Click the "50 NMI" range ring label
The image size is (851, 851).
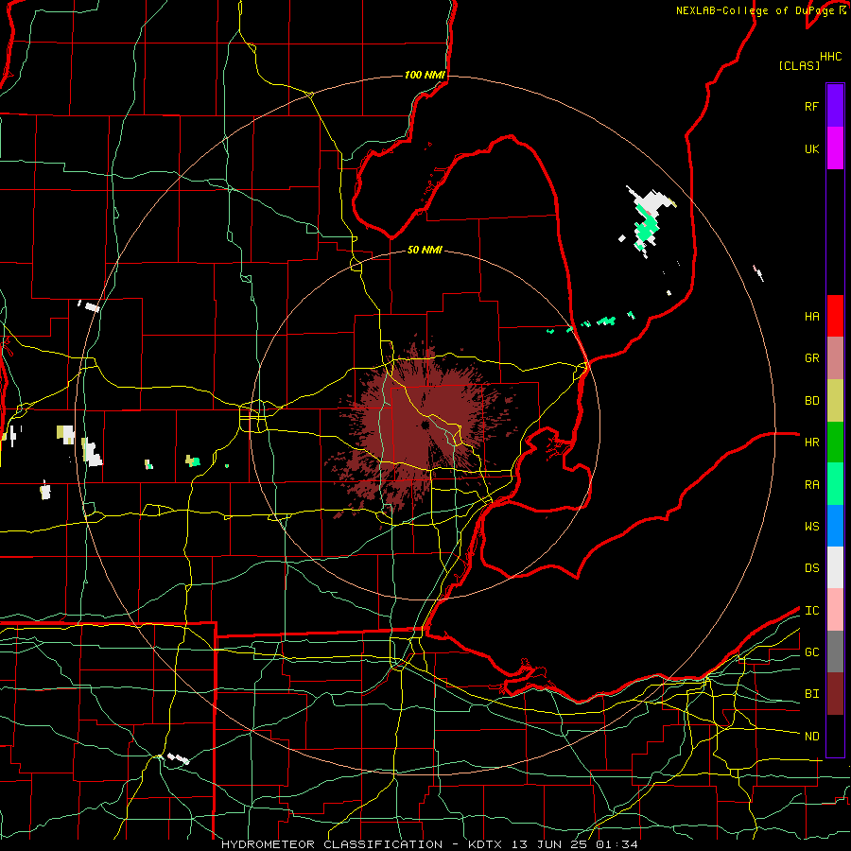[425, 251]
